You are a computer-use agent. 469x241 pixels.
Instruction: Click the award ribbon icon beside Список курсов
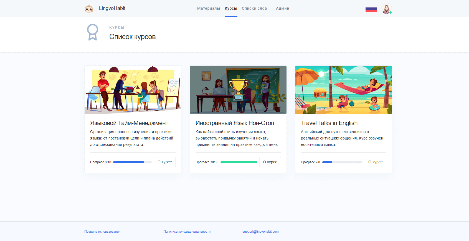[93, 32]
